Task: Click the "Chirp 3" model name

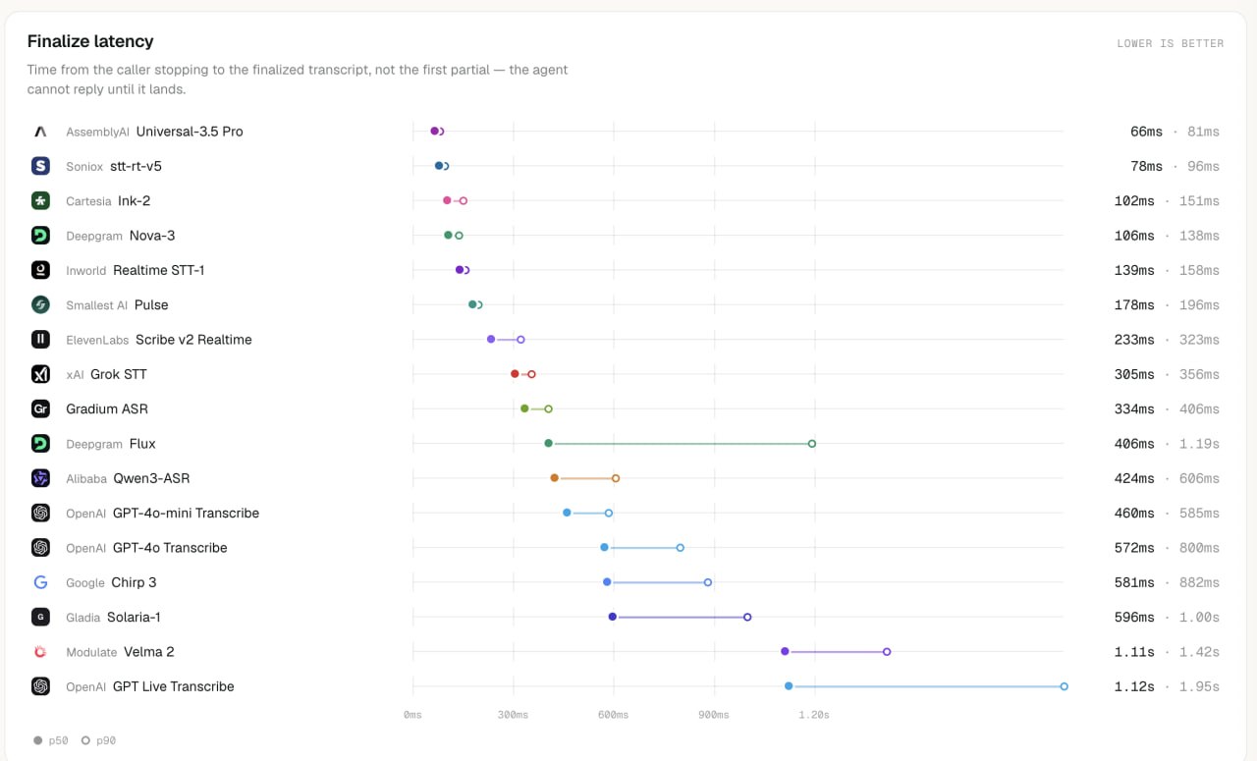Action: click(134, 582)
